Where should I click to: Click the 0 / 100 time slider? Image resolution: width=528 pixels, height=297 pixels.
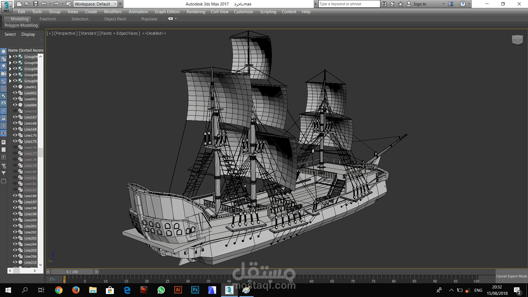coord(72,272)
